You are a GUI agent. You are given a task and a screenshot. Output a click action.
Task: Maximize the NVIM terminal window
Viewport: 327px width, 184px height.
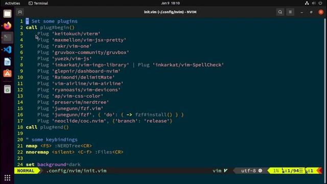[311, 12]
